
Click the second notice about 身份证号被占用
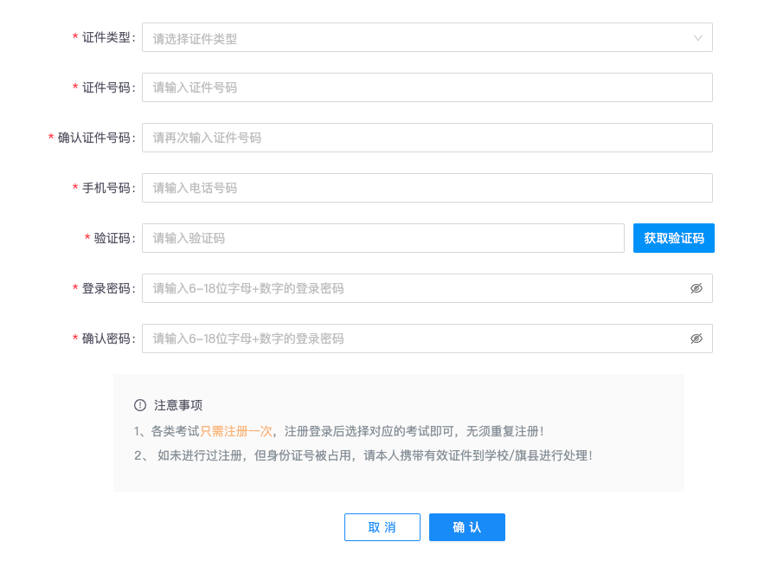pyautogui.click(x=363, y=455)
